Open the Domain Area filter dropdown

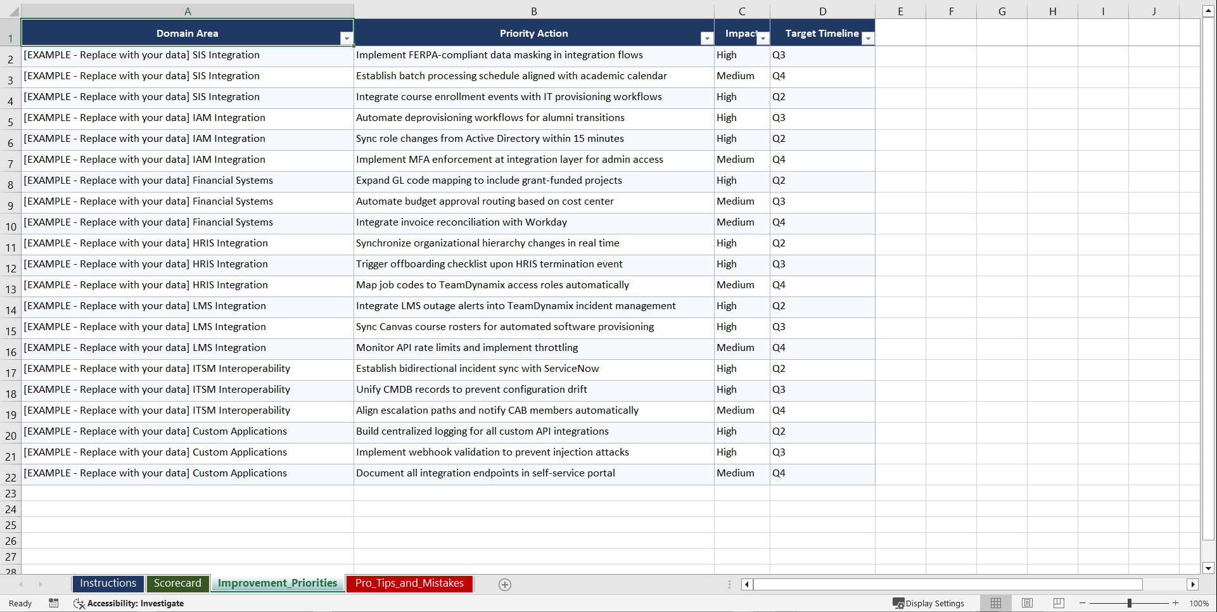point(347,39)
